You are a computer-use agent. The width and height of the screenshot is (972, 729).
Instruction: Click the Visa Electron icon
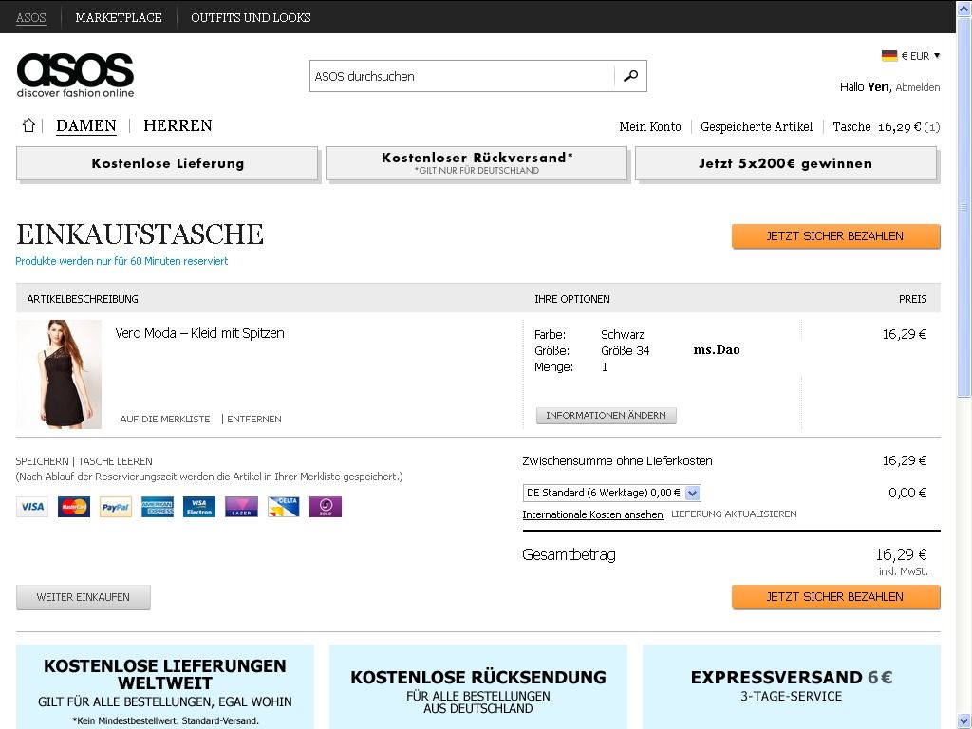tap(199, 507)
